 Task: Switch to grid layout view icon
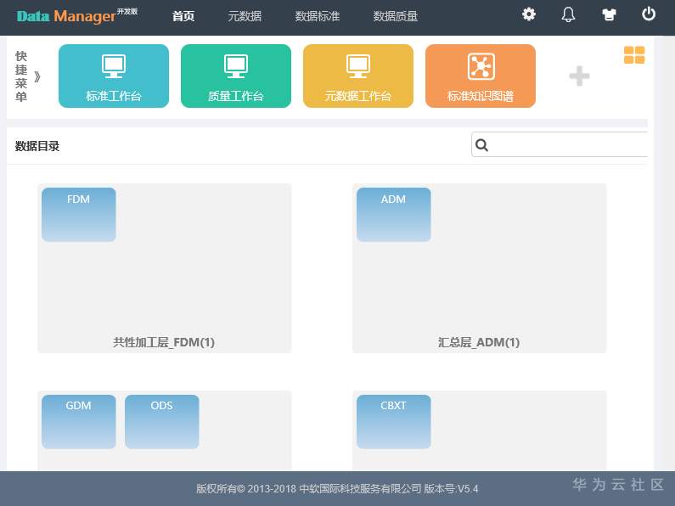point(634,55)
